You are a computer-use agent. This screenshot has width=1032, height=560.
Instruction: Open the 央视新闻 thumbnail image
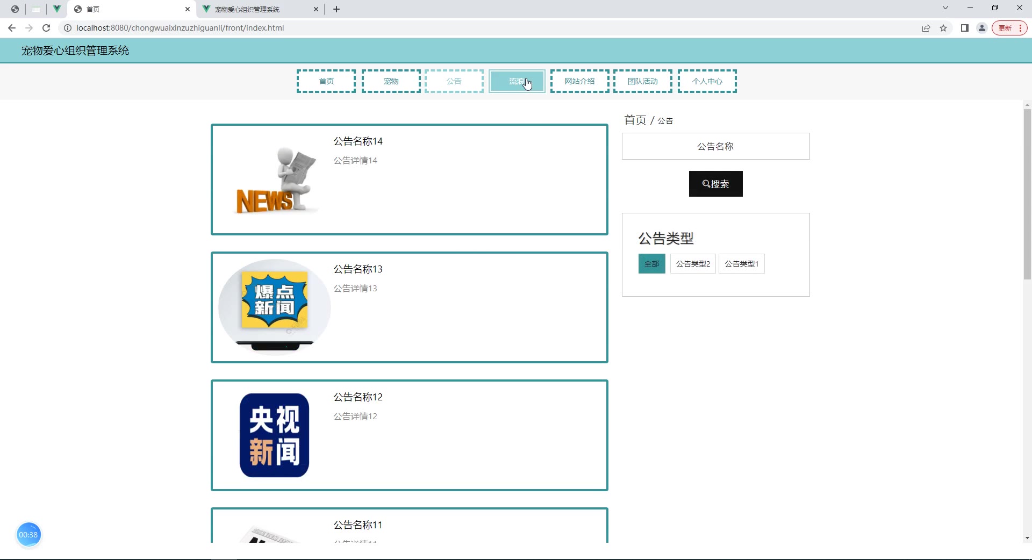[275, 435]
